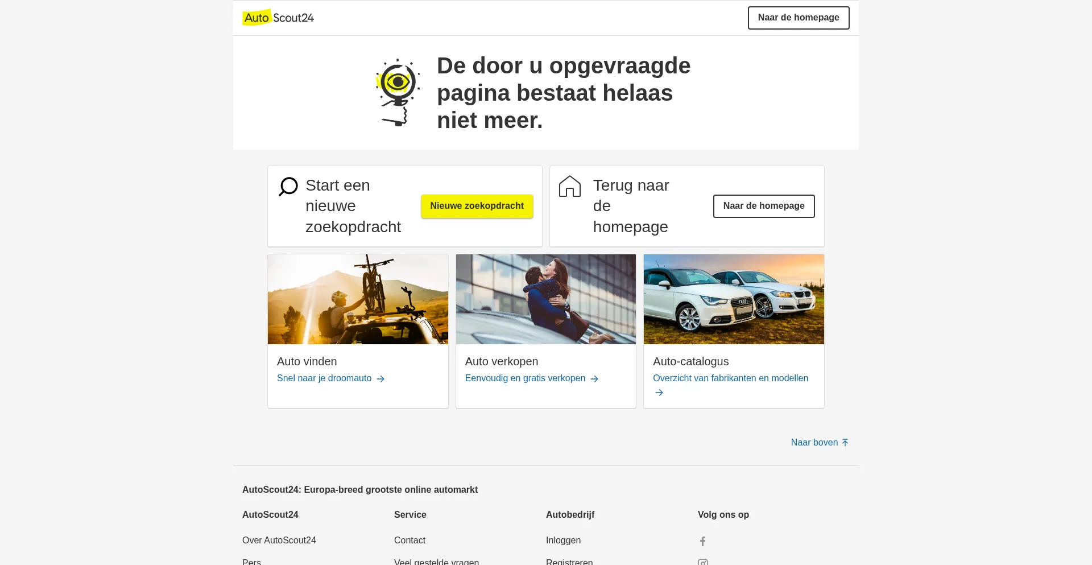Click the Auto-catalogus white cars photo
Viewport: 1092px width, 565px height.
click(734, 299)
